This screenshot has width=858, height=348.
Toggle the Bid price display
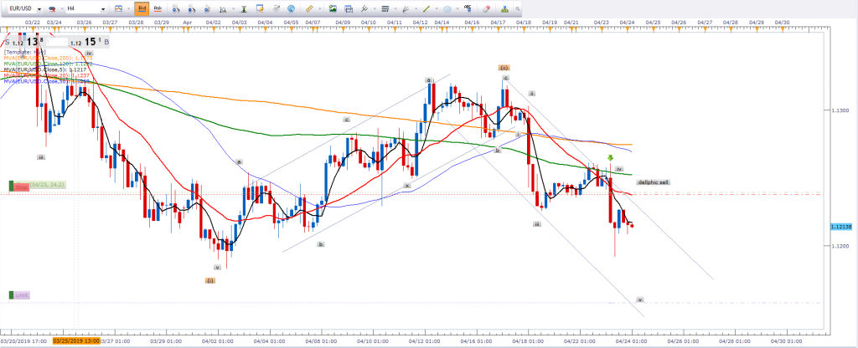pos(143,7)
